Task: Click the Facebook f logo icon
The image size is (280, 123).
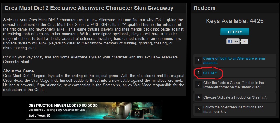Action: 230,41
